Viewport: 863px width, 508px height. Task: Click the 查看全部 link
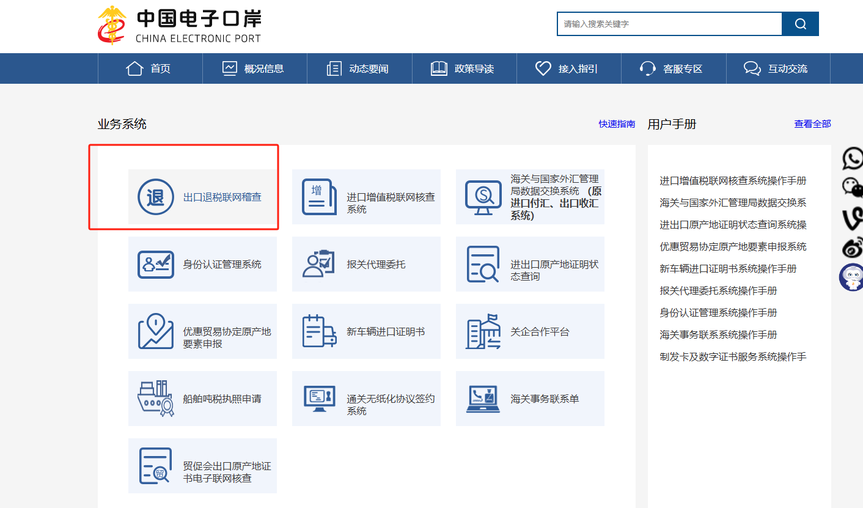(x=812, y=124)
